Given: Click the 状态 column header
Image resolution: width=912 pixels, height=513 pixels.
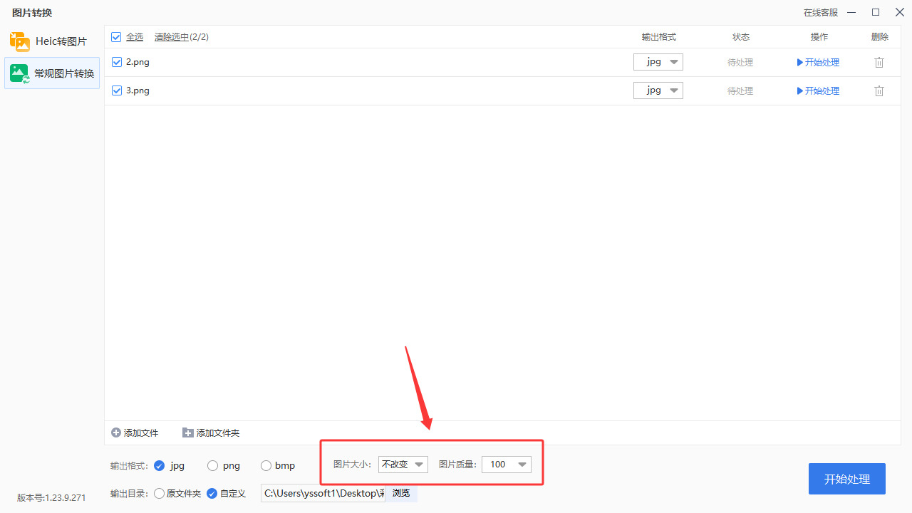Looking at the screenshot, I should 741,37.
